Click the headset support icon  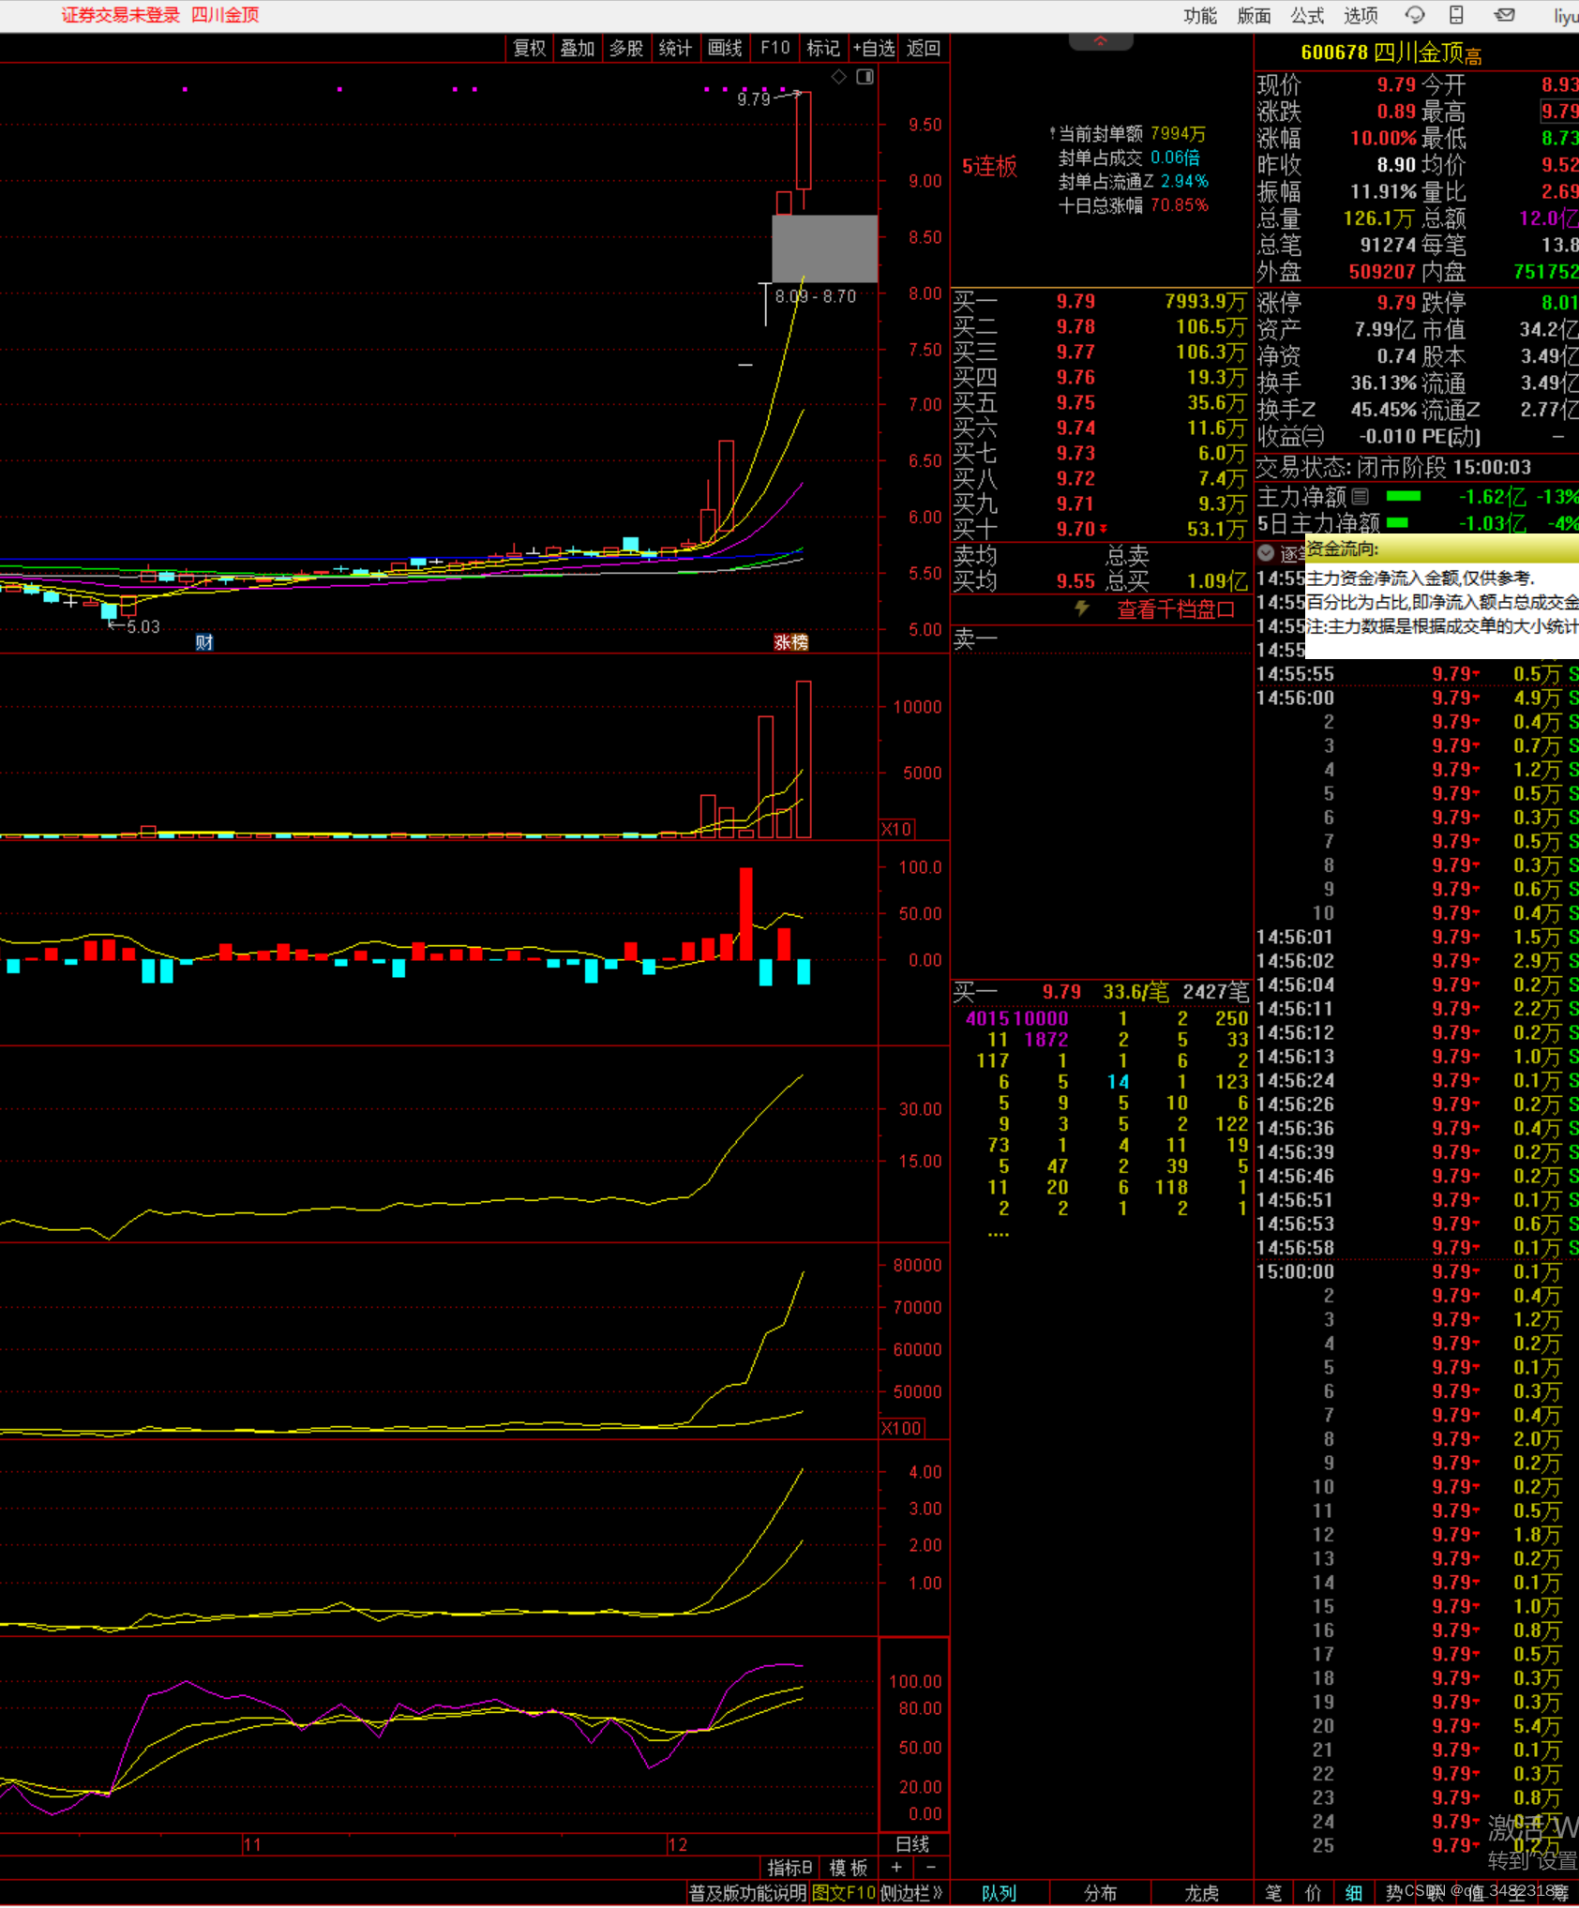click(1414, 15)
